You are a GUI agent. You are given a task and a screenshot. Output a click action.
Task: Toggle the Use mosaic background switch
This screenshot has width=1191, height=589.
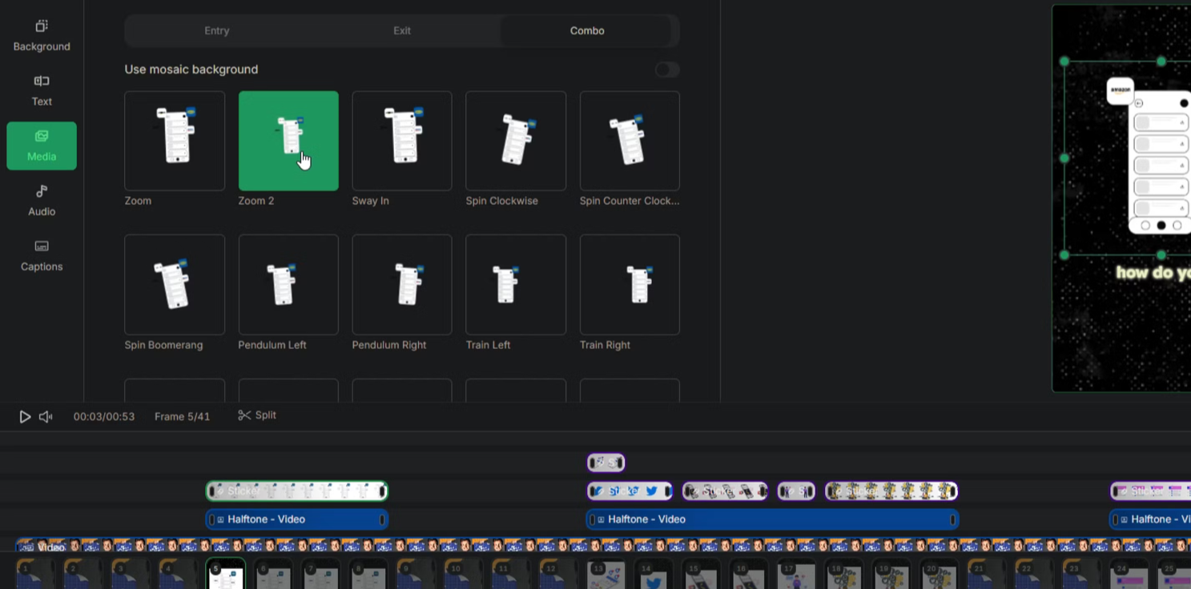(666, 70)
